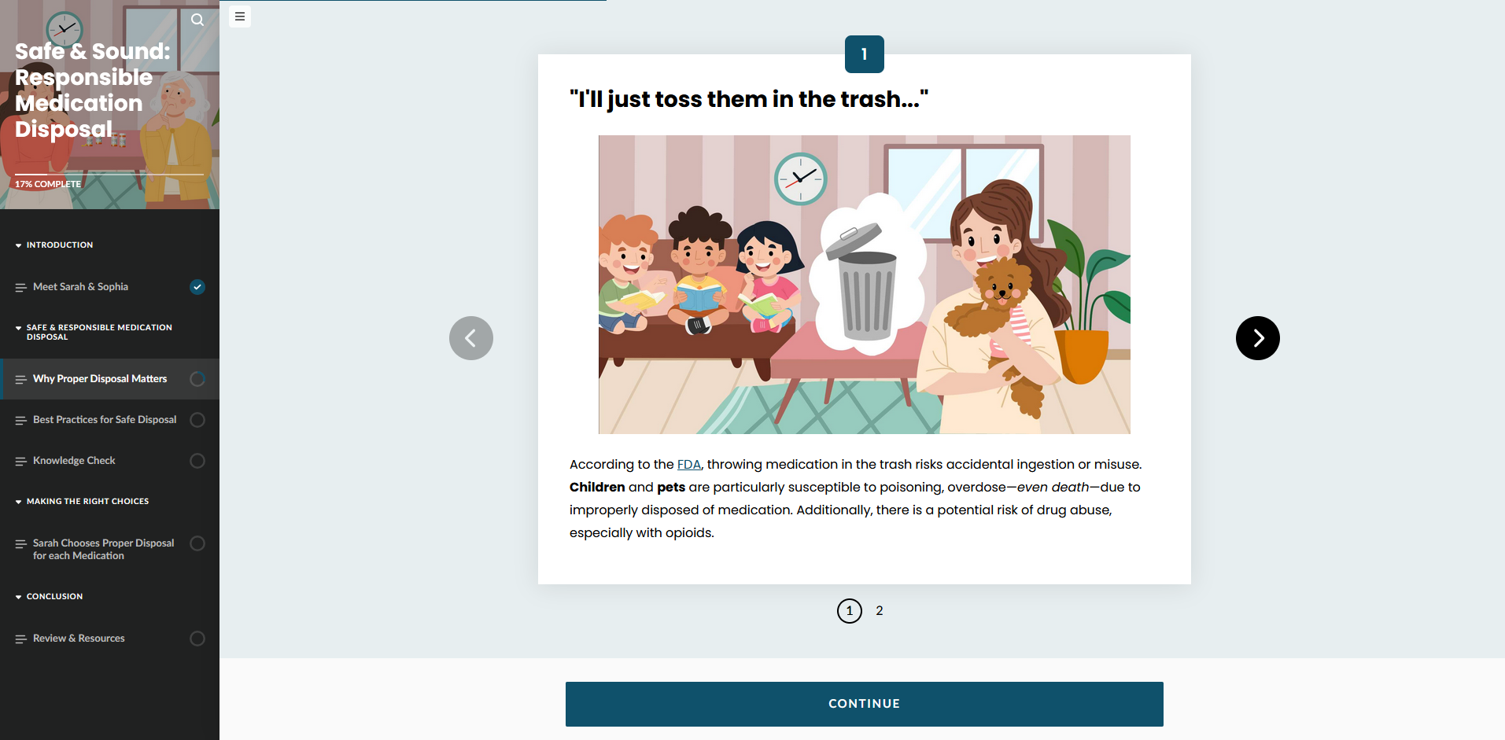The image size is (1505, 740).
Task: Go to previous slide with left arrow
Action: click(x=471, y=338)
